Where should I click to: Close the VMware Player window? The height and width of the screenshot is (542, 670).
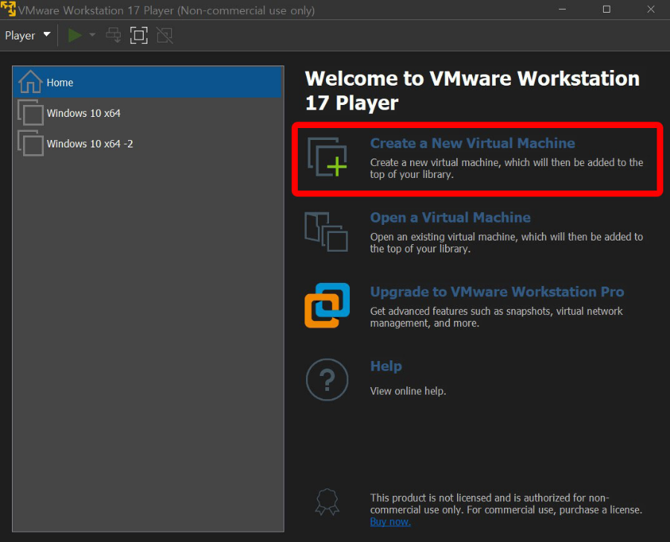tap(651, 10)
